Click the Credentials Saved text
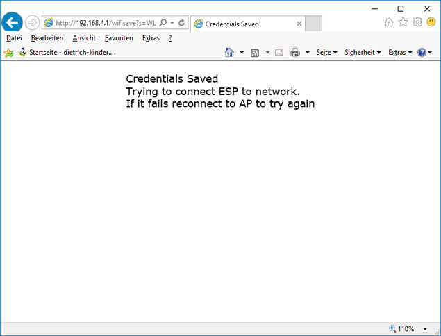The image size is (441, 336). 172,78
